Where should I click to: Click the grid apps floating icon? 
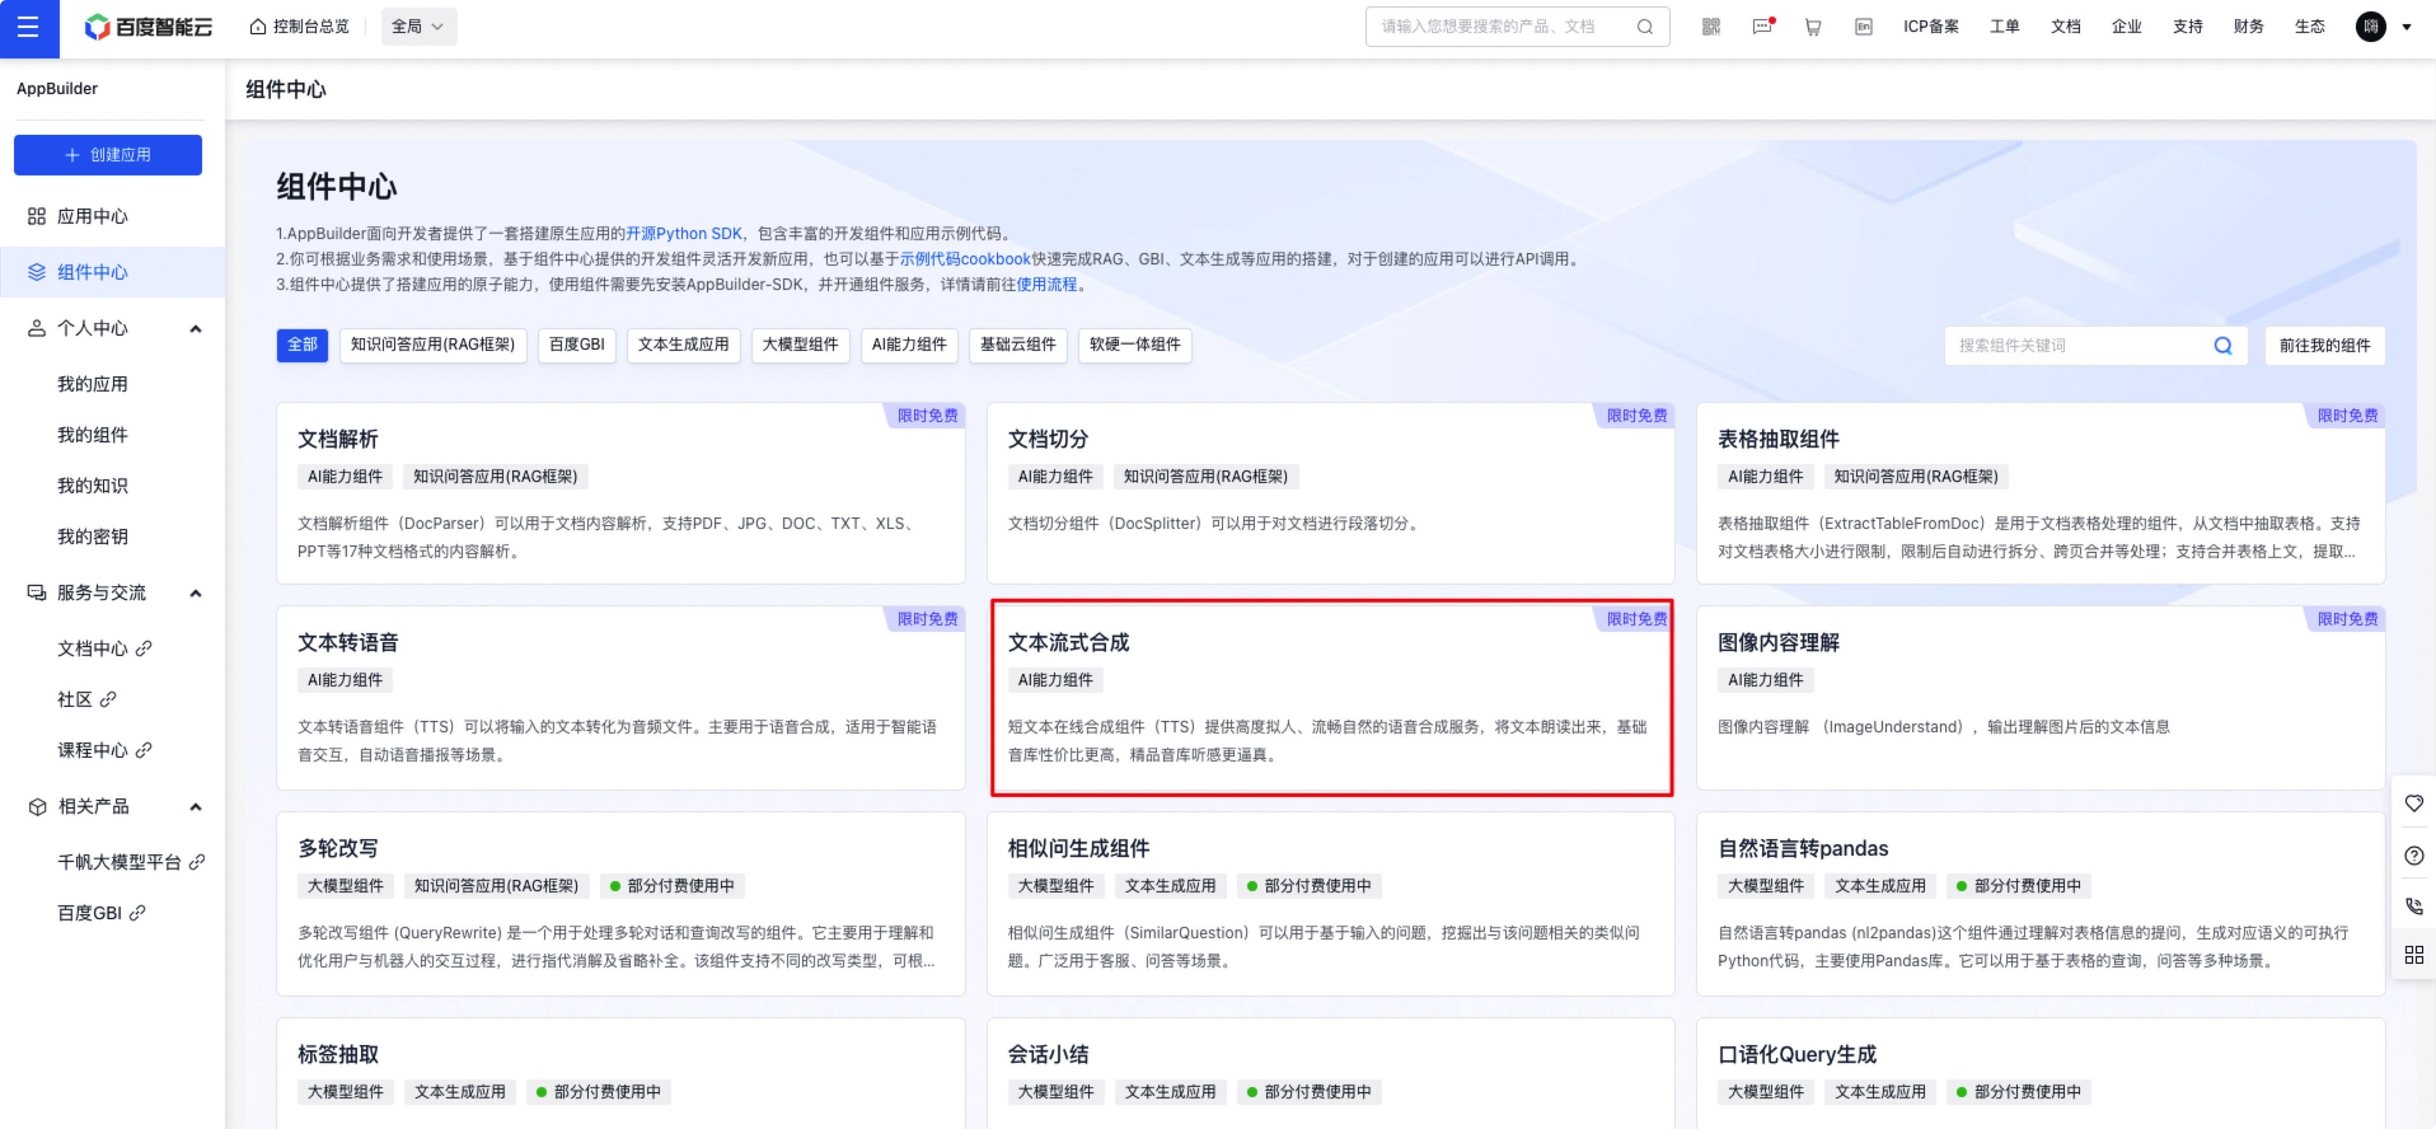tap(2413, 955)
